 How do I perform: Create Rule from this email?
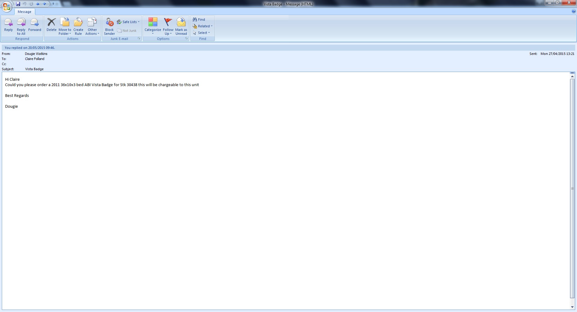(x=78, y=26)
